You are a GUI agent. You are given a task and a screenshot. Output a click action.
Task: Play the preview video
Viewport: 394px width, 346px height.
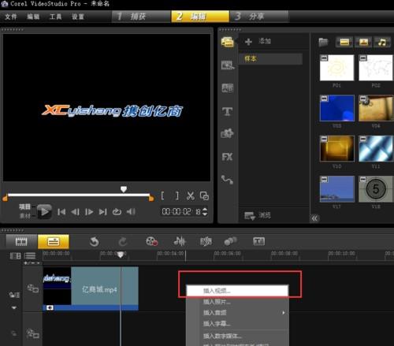[x=44, y=211]
